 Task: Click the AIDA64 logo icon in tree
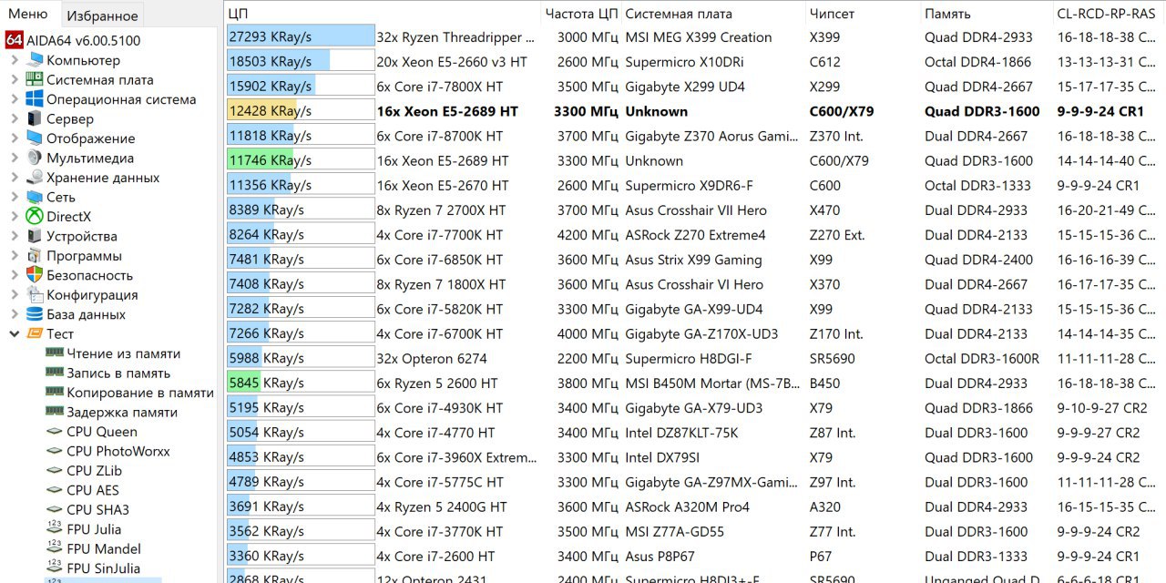point(14,40)
